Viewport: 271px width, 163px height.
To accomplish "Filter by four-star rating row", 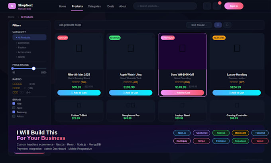I will tap(23, 88).
